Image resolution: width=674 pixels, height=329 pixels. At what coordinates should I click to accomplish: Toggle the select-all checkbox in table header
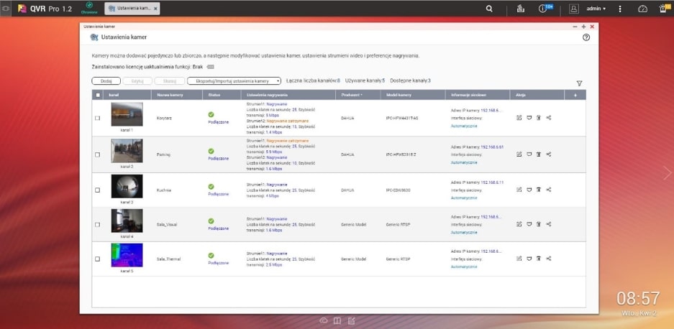click(x=98, y=95)
